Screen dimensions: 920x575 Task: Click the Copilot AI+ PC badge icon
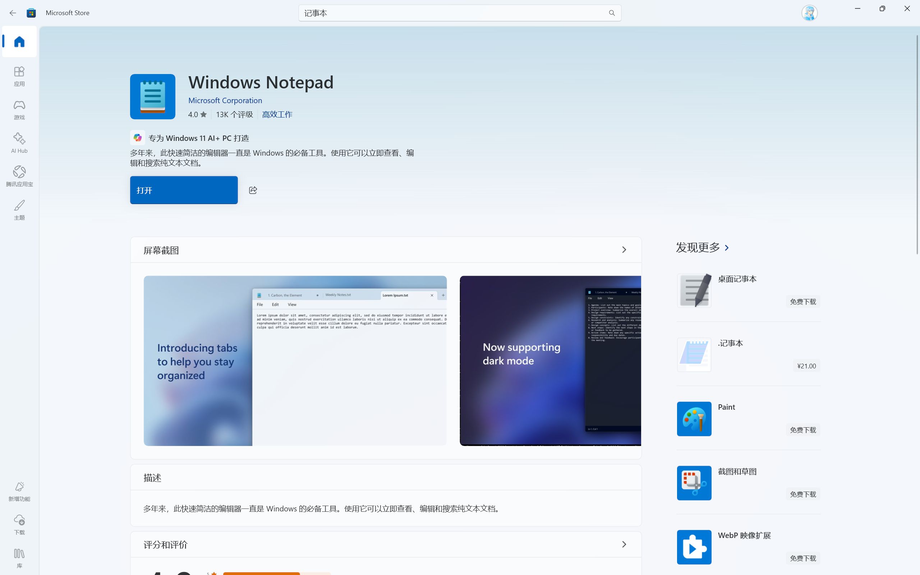click(138, 138)
